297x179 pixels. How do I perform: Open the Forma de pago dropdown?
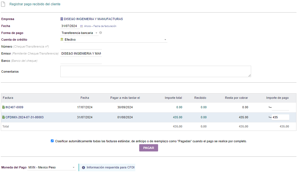coord(79,33)
